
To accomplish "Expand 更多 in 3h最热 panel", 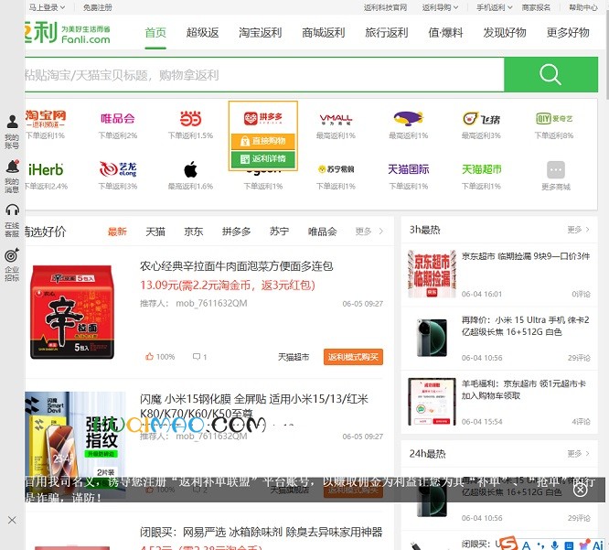I will tap(578, 230).
